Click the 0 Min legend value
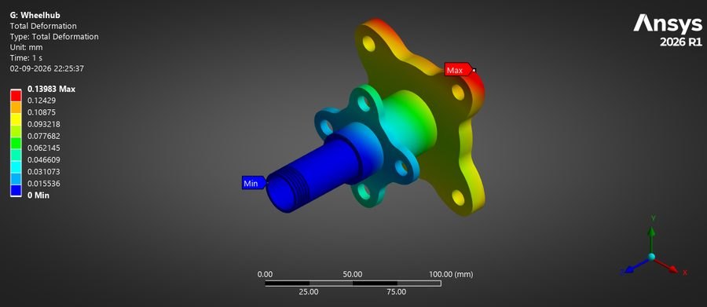Screen dimensions: 707x307 [x=38, y=196]
